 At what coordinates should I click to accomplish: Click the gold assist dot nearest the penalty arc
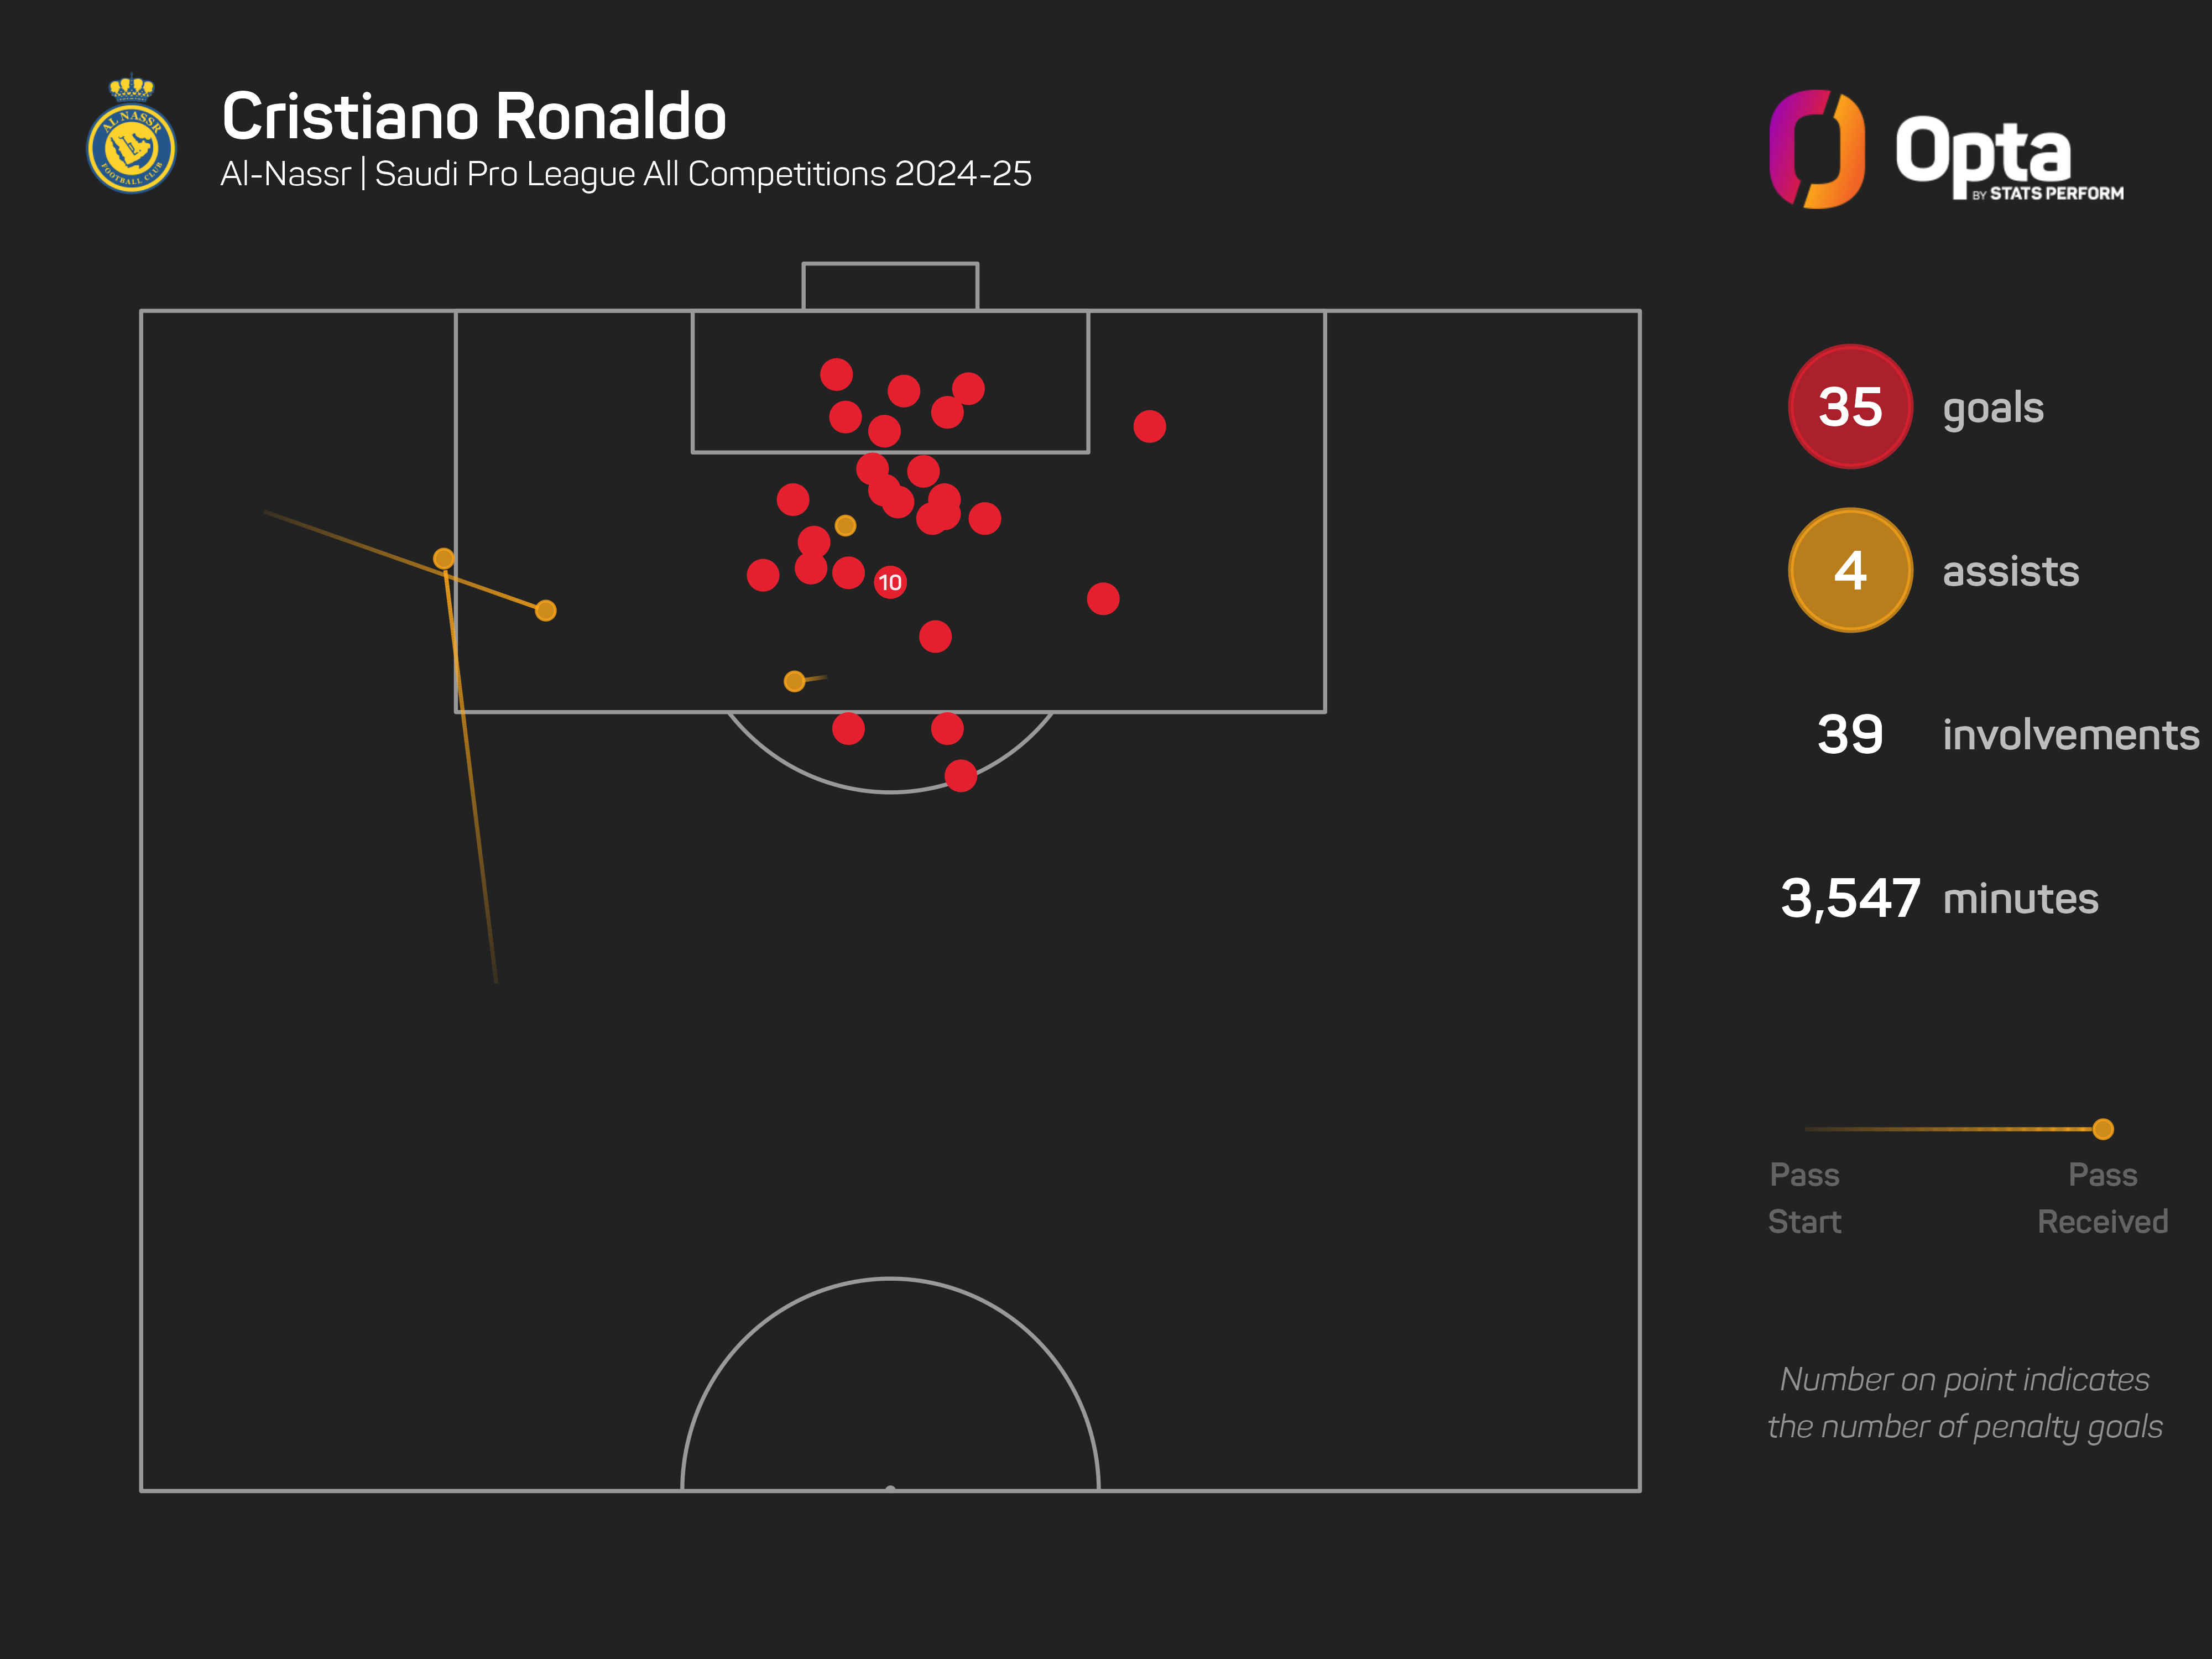point(794,682)
